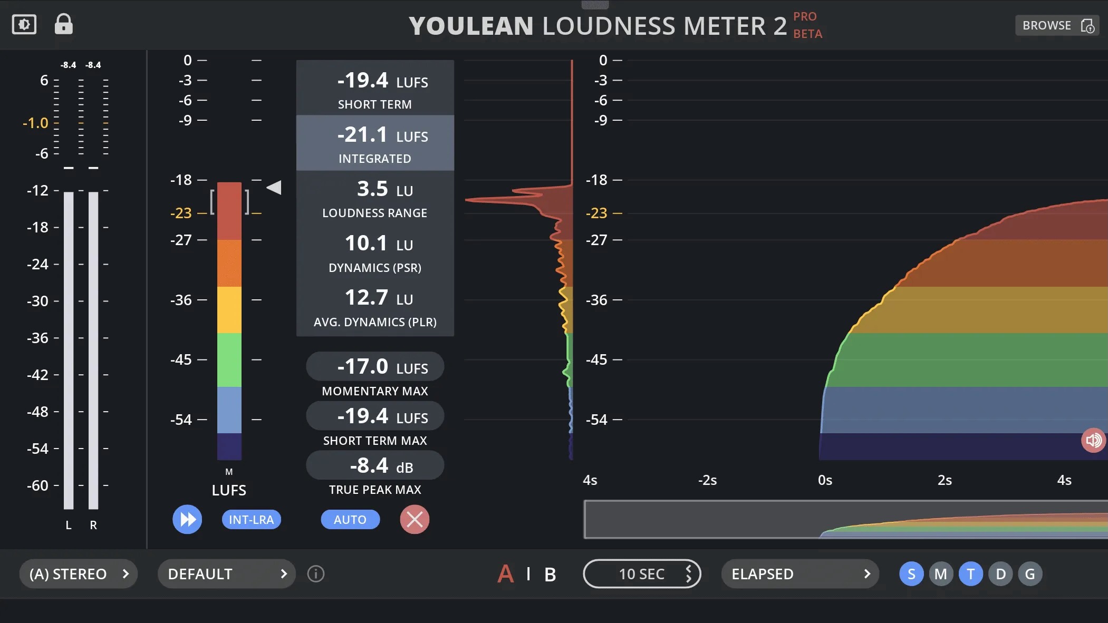Click the chevron on (A) STEREO
1108x623 pixels.
click(x=126, y=573)
